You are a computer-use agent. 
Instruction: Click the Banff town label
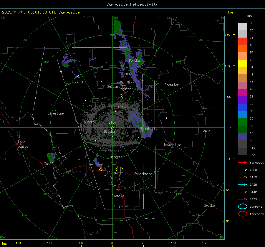pyautogui.click(x=49, y=164)
